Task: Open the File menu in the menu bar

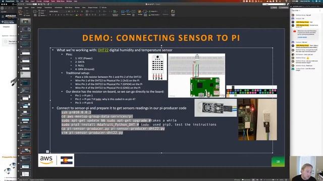Action: [x=18, y=1]
